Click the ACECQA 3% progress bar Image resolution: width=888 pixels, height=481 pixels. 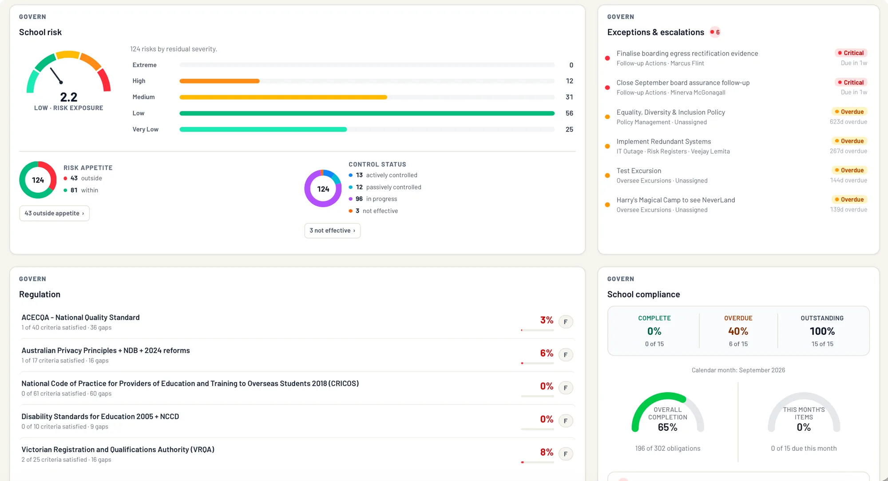(x=537, y=330)
